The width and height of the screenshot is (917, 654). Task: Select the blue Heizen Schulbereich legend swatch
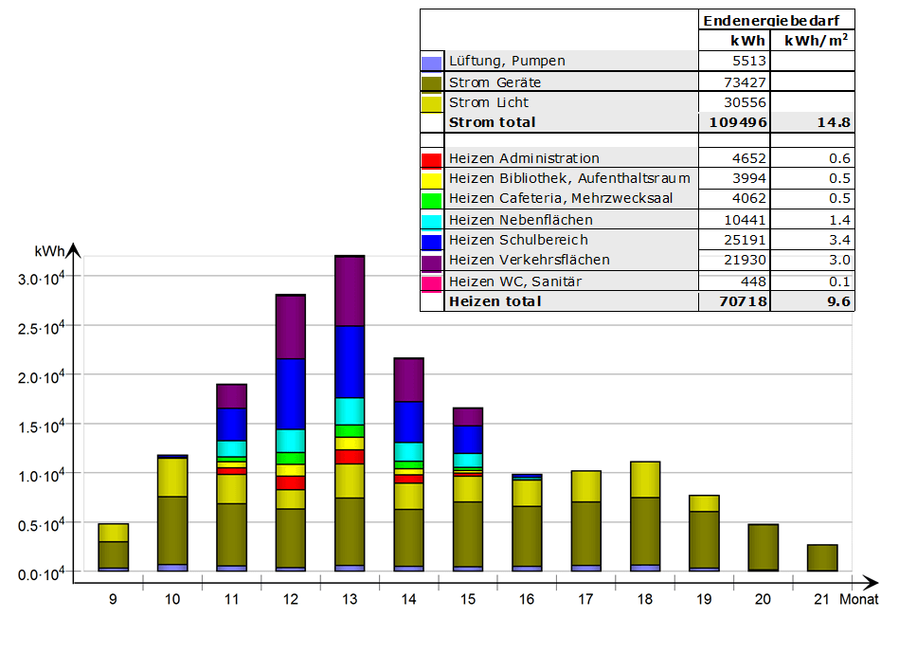click(x=431, y=241)
